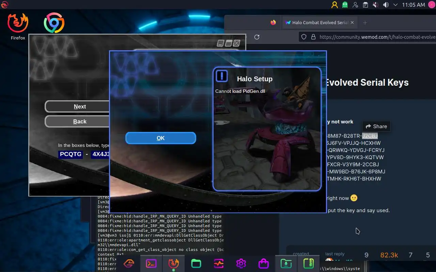Open system settings gear in the dock
This screenshot has width=436, height=272.
(241, 263)
